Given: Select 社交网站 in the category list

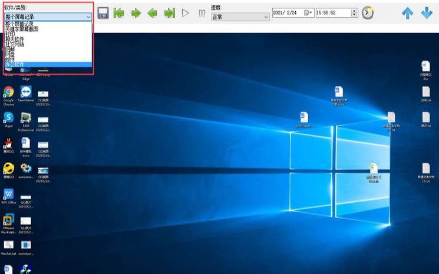Looking at the screenshot, I should tap(48, 44).
